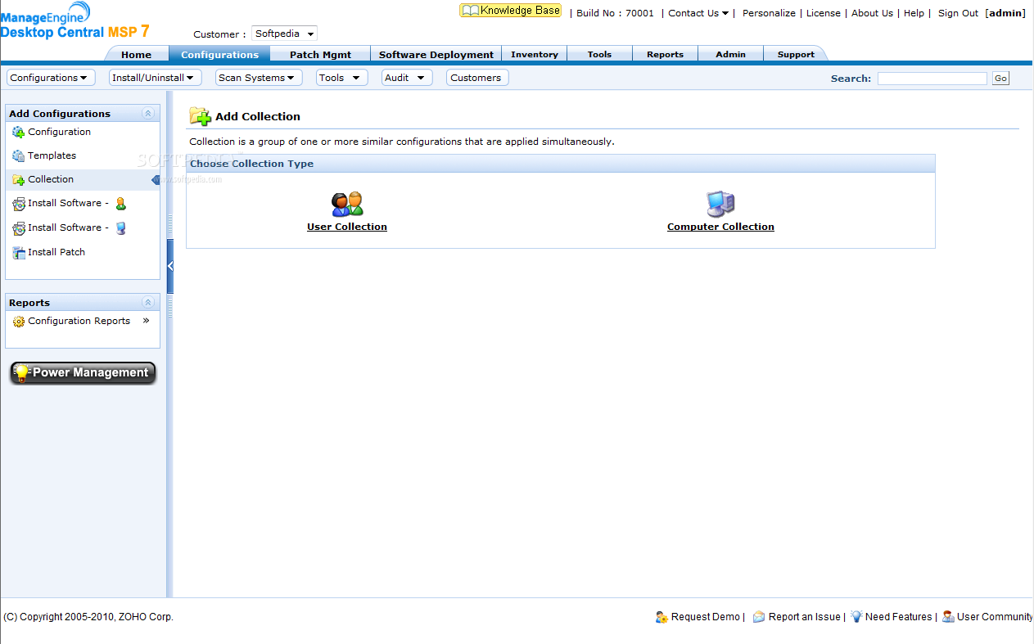Click the Need Features link text
Image resolution: width=1034 pixels, height=644 pixels.
point(899,617)
